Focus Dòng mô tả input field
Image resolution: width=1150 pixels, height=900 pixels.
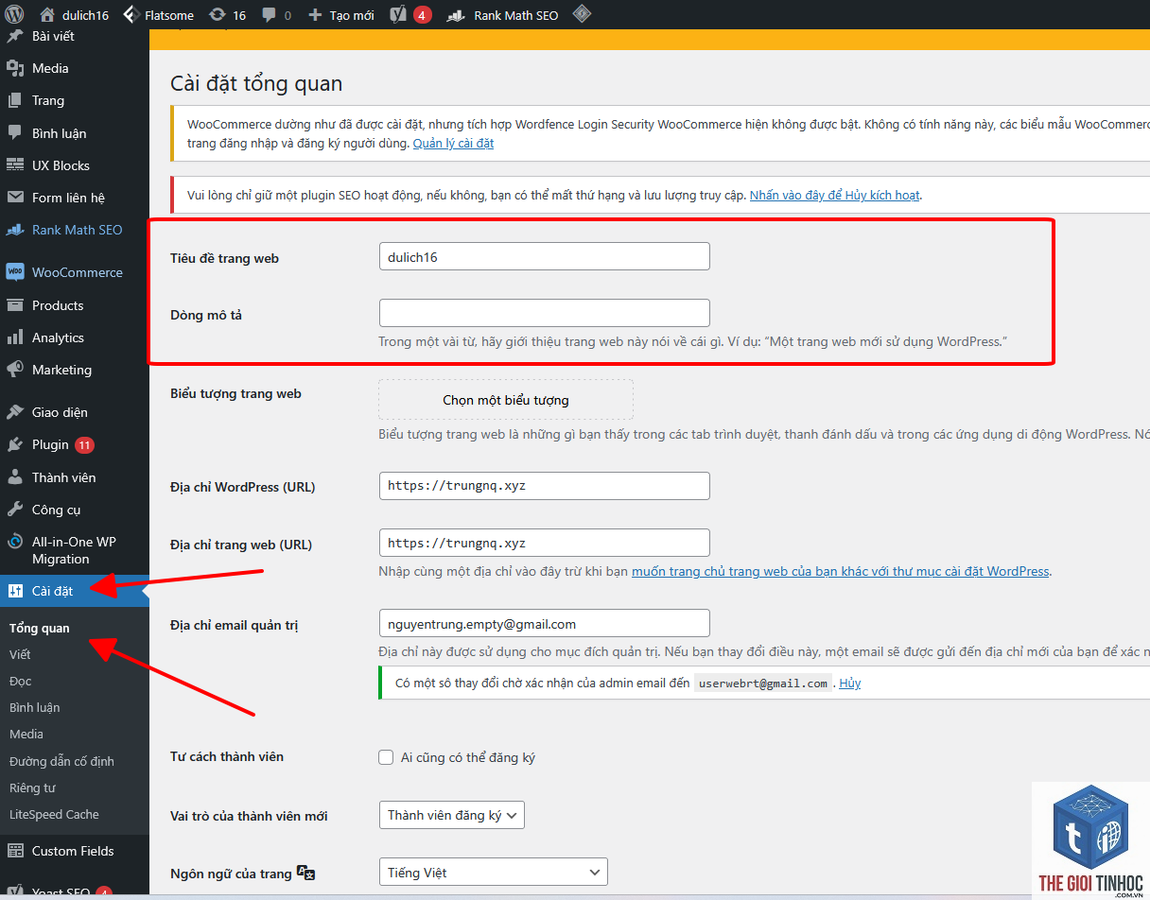click(544, 313)
